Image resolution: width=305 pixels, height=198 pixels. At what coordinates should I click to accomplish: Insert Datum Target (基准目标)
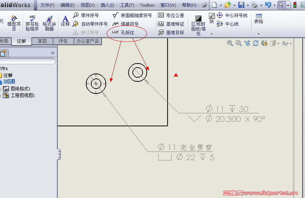click(x=171, y=32)
